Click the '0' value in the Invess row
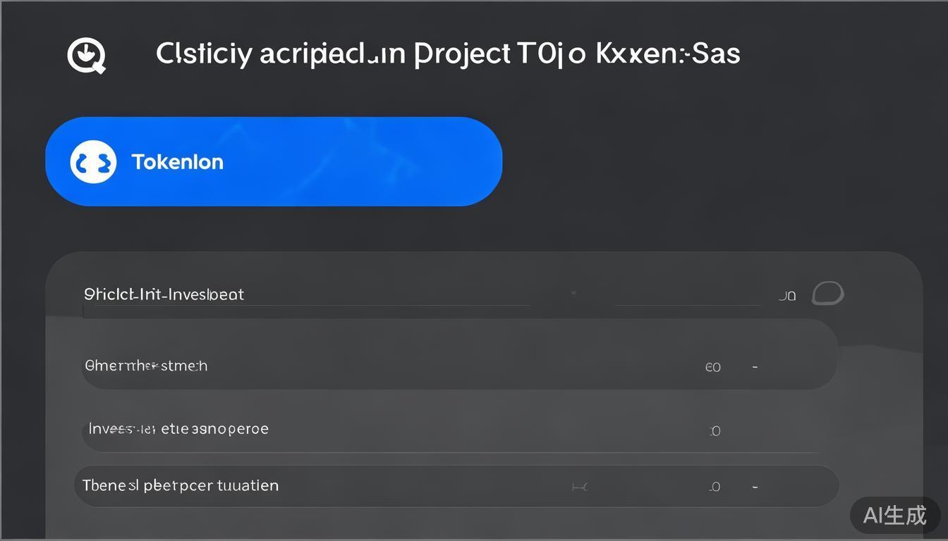This screenshot has height=541, width=948. (x=715, y=430)
